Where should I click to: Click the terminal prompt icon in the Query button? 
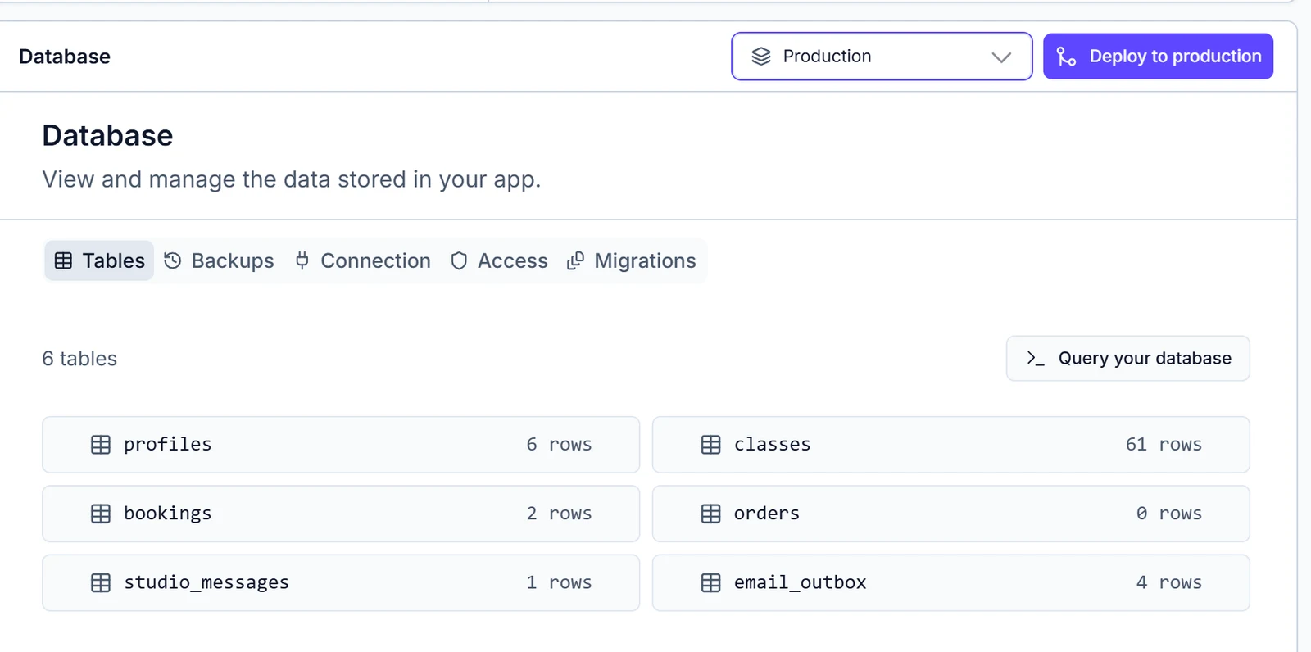[x=1036, y=358]
